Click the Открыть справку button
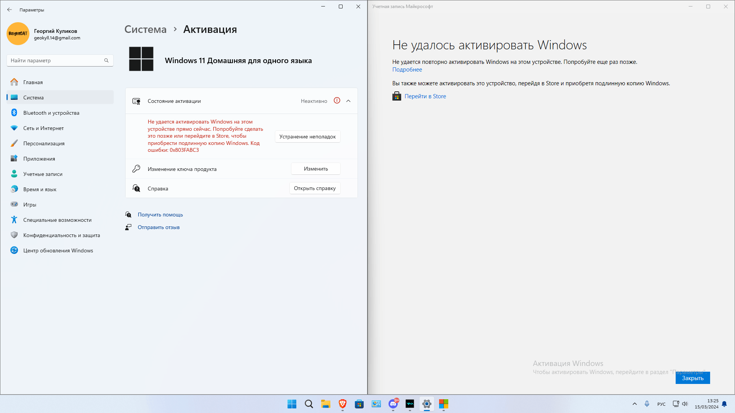 point(315,188)
